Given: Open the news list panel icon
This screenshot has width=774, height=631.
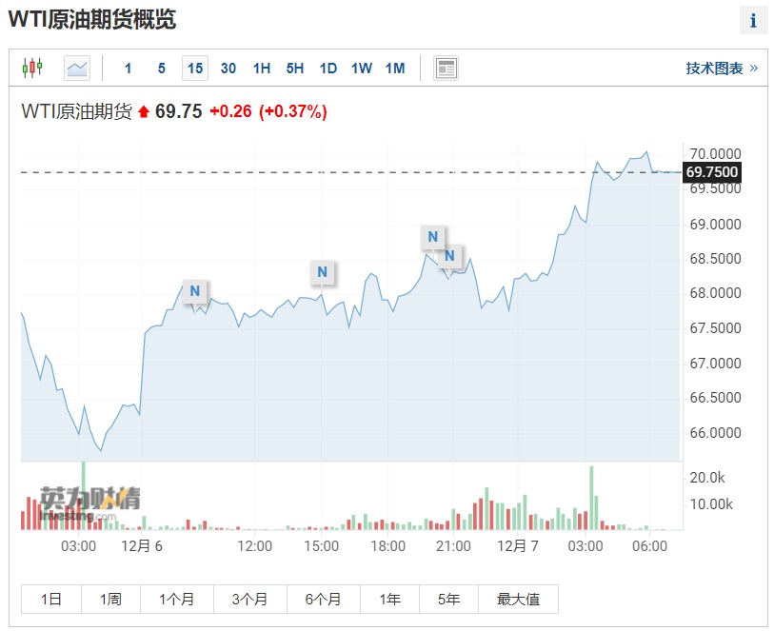Looking at the screenshot, I should [x=446, y=68].
